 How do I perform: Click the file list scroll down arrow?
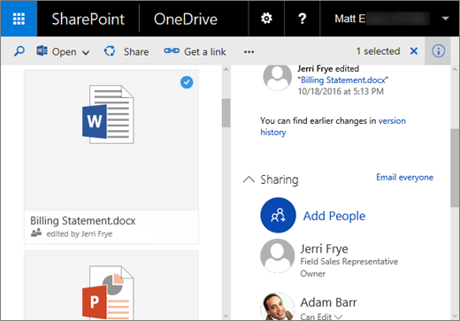pyautogui.click(x=226, y=316)
